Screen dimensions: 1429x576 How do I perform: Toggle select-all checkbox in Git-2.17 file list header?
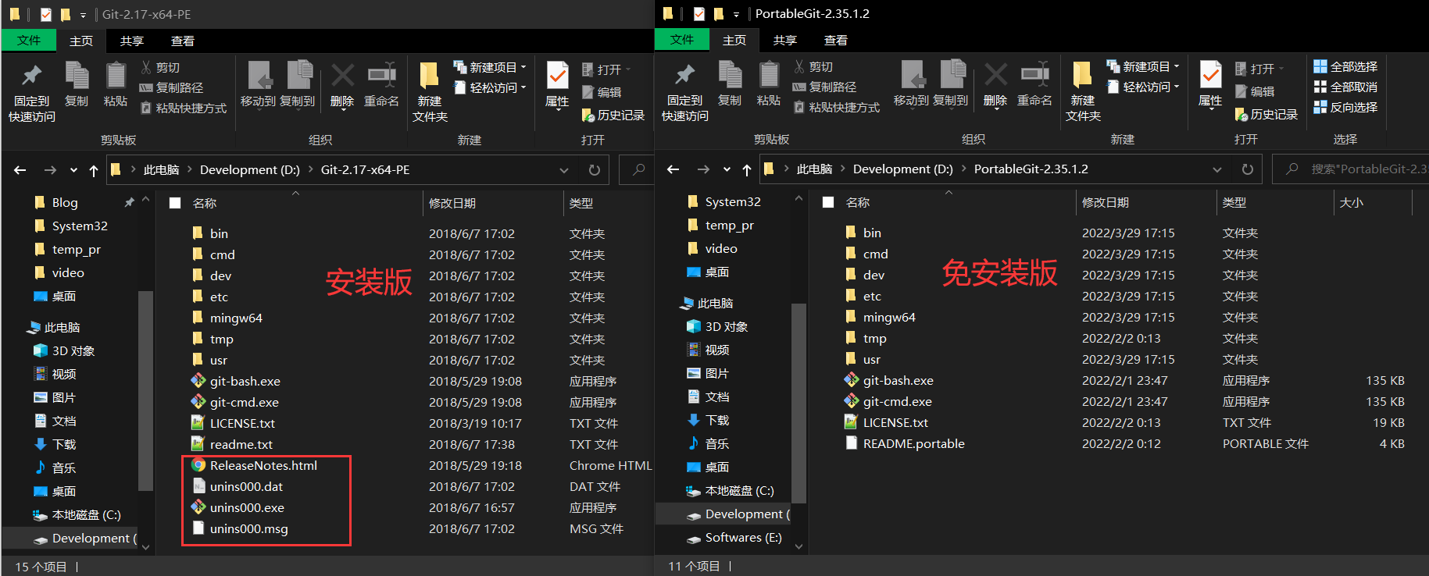tap(175, 203)
